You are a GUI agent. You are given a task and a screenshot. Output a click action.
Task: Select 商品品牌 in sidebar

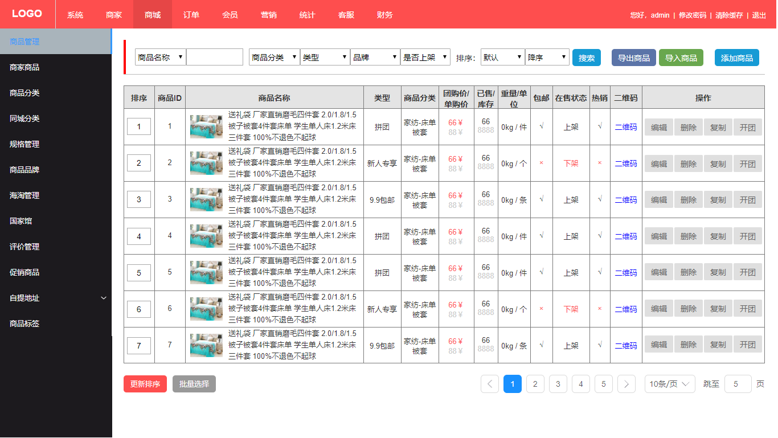click(56, 170)
